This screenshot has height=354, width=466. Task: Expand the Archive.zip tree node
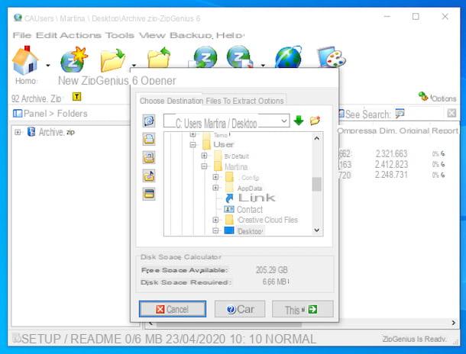[18, 132]
